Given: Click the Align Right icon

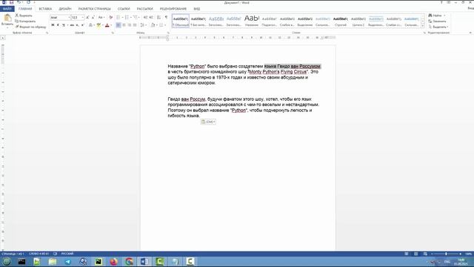Looking at the screenshot, I should tap(130, 25).
